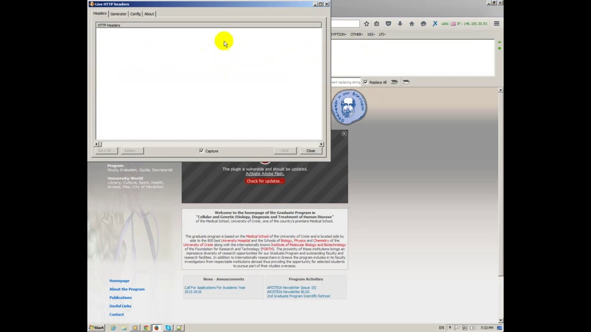The height and width of the screenshot is (332, 591).
Task: Open Google Chrome from the taskbar
Action: (146, 328)
